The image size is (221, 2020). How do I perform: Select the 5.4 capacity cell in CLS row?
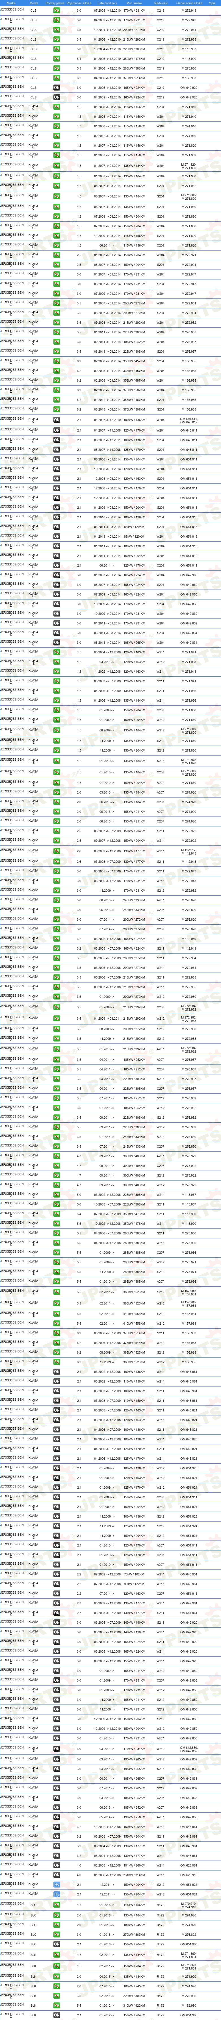[x=79, y=59]
